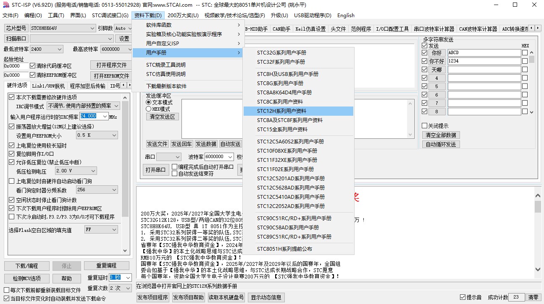
Task: Toggle 清除代码缓冲区 checkbox
Action: tap(33, 66)
